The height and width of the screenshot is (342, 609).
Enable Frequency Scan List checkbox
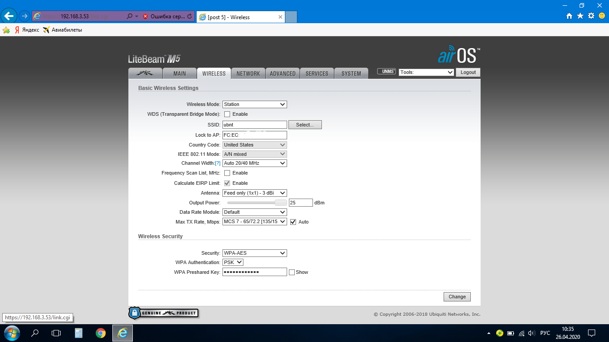pyautogui.click(x=227, y=173)
